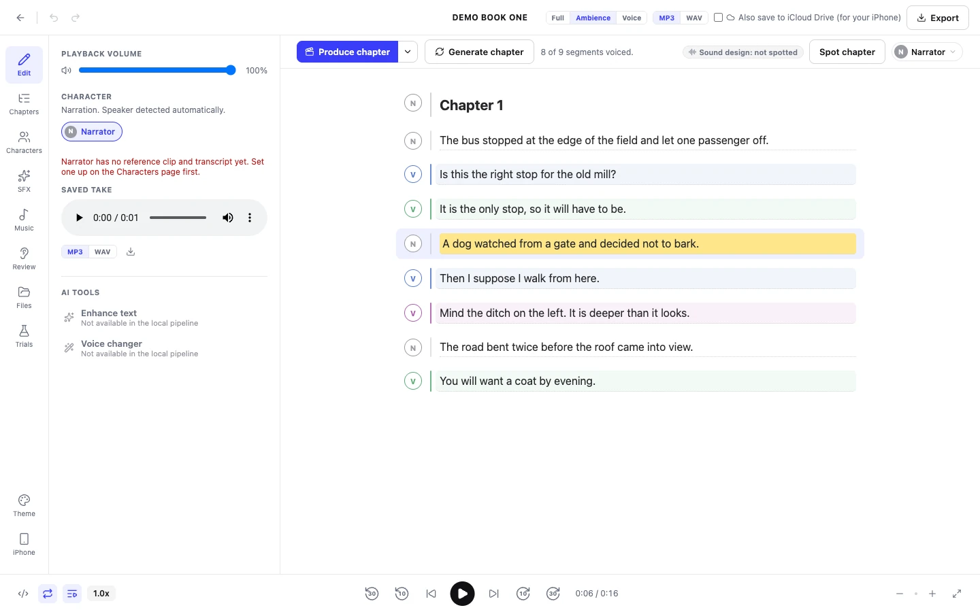980x612 pixels.
Task: Open the iPhone panel
Action: 24,545
